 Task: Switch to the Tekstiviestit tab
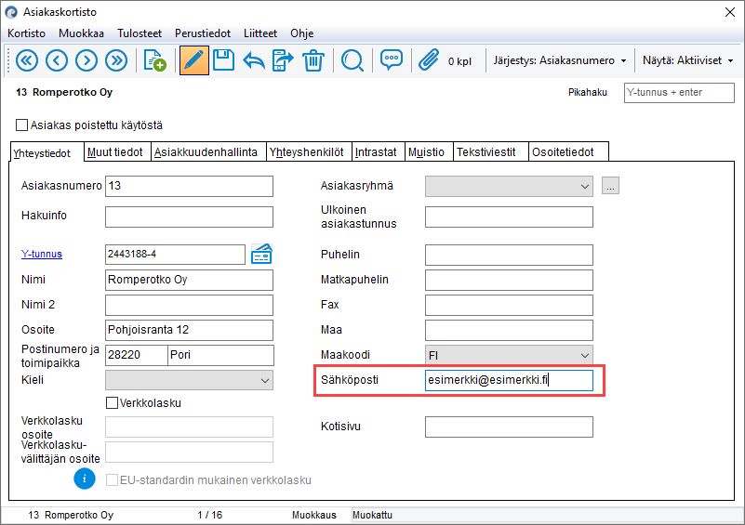coord(491,151)
